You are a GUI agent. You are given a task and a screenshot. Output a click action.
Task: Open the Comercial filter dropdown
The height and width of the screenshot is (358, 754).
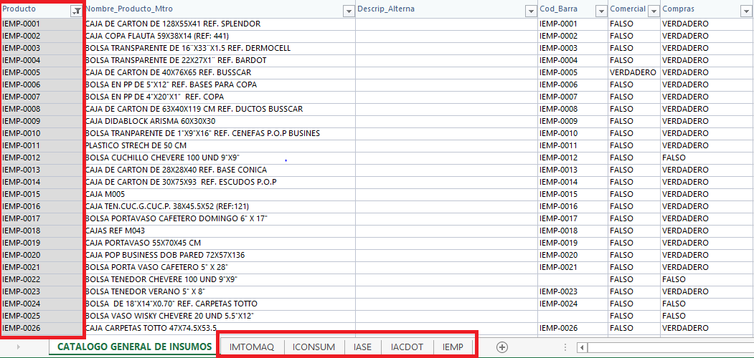click(x=654, y=11)
